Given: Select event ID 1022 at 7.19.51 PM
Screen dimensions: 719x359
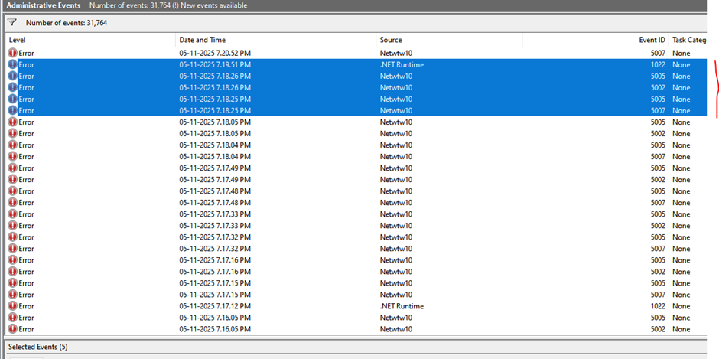Looking at the screenshot, I should tap(658, 64).
